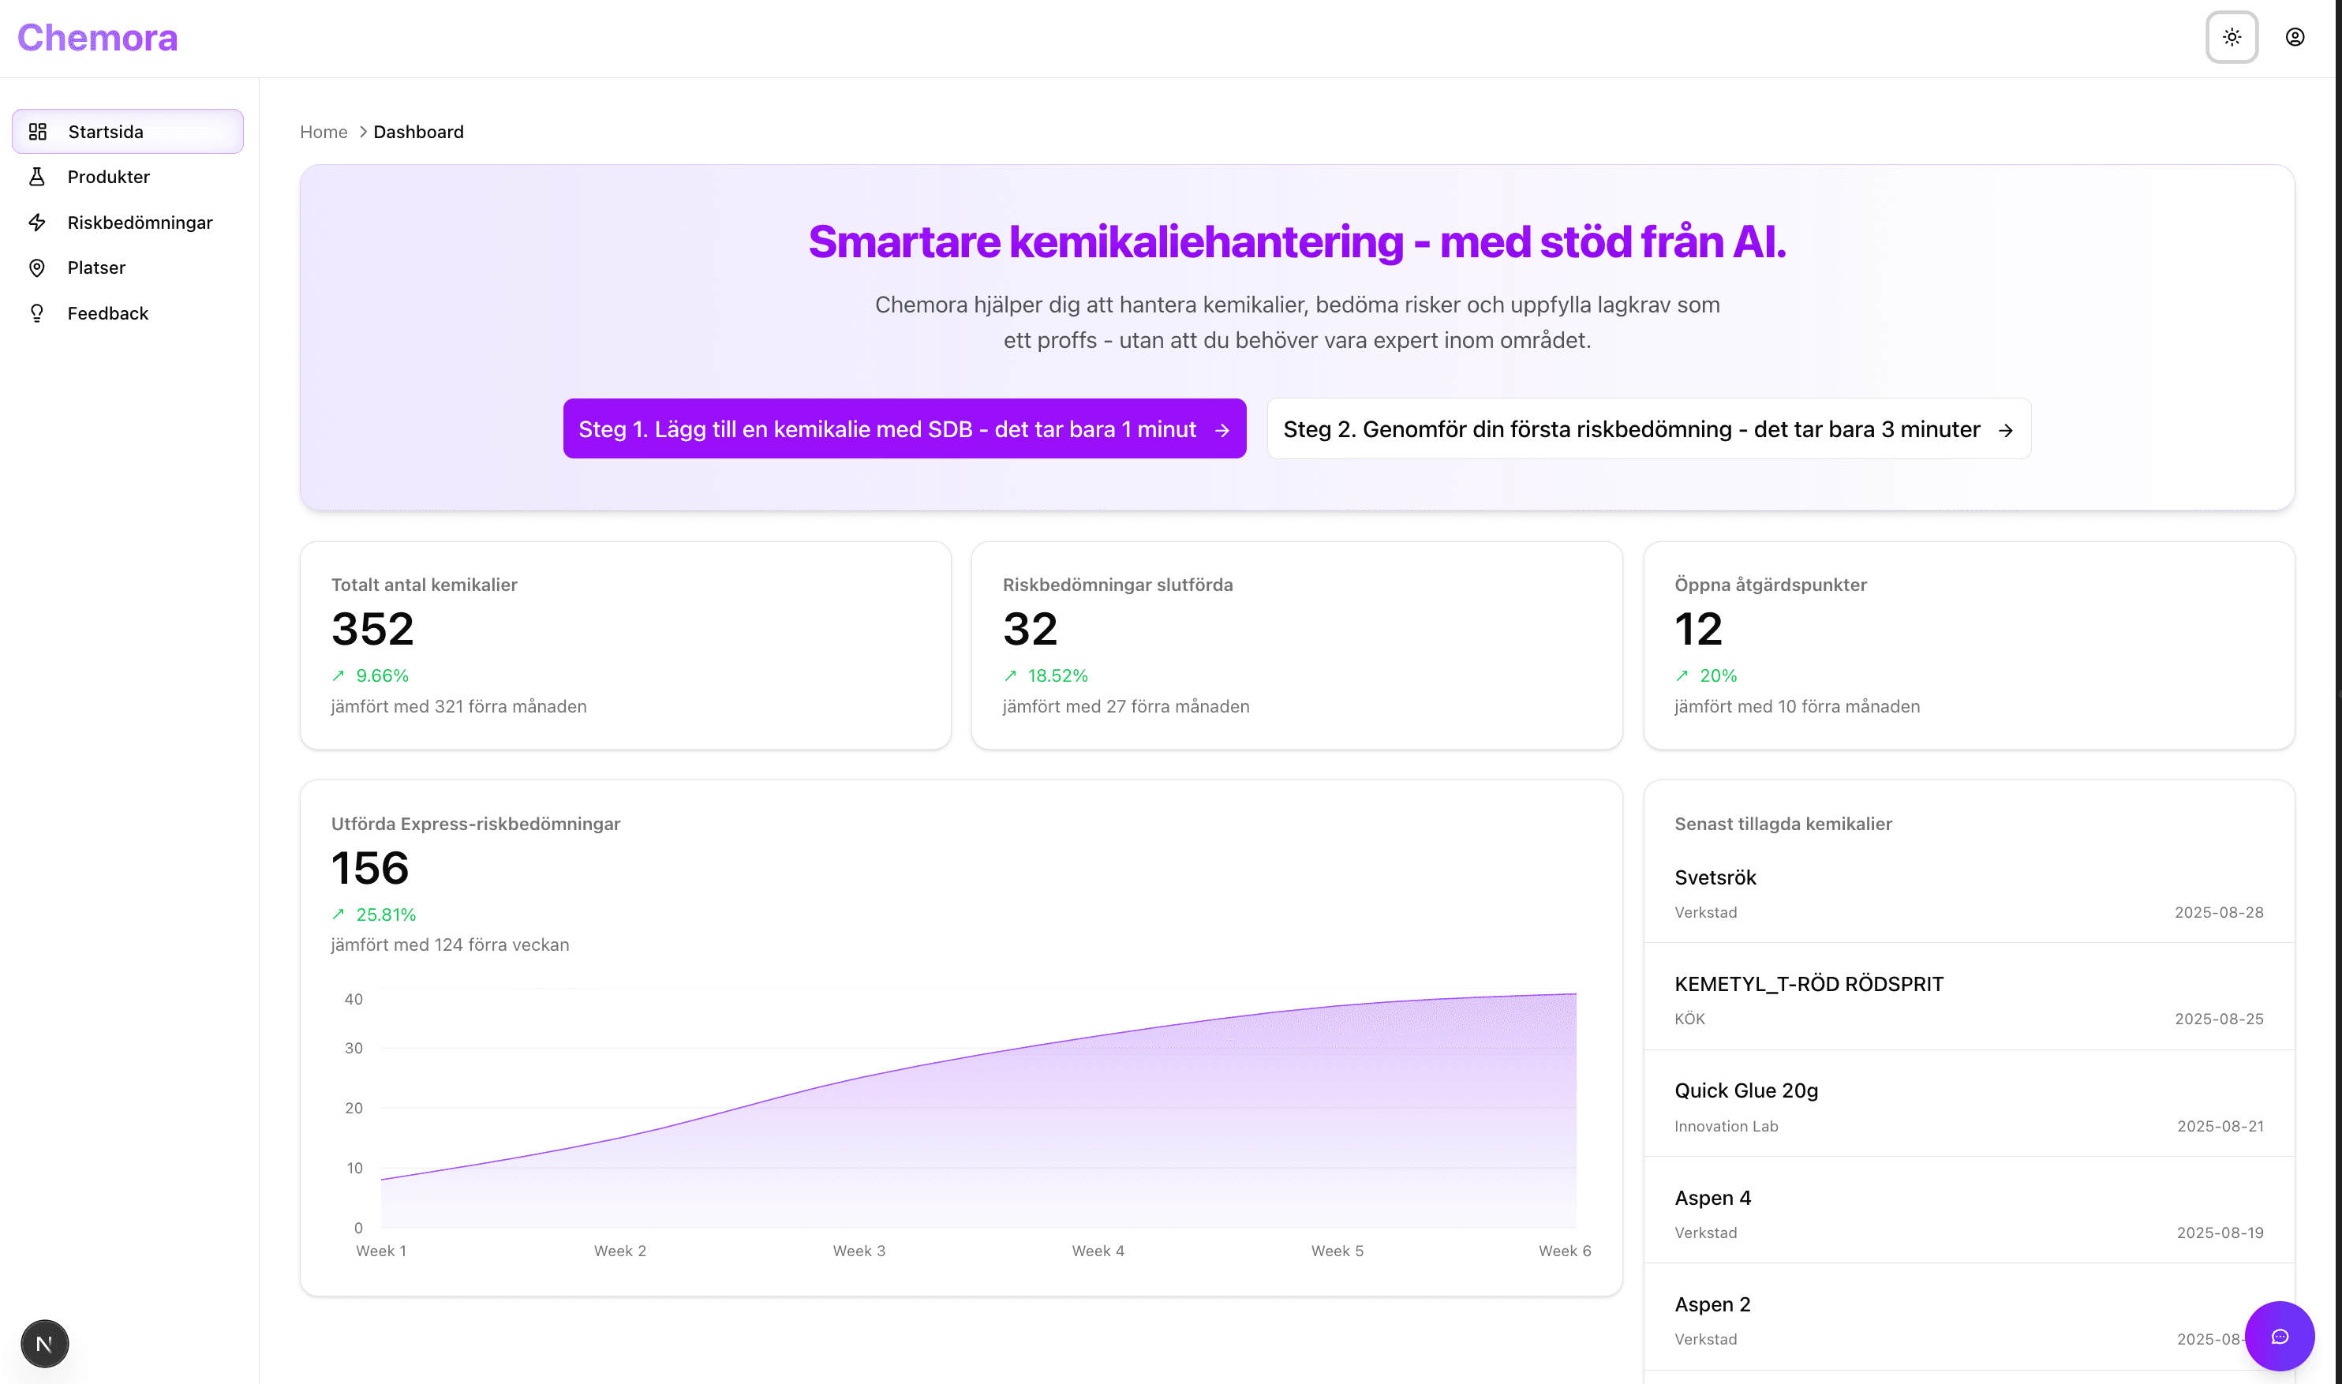Click the Totalt antal kemikalier card
2342x1384 pixels.
click(x=625, y=645)
